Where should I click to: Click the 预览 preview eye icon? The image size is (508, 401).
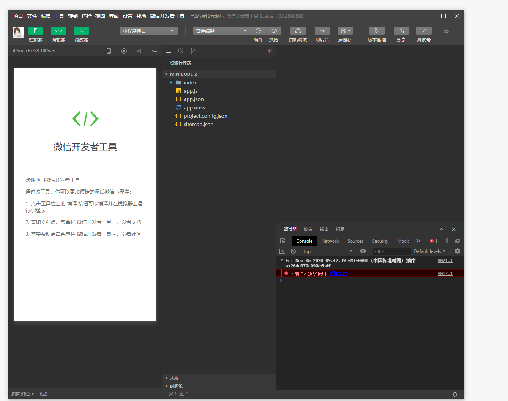[x=274, y=31]
